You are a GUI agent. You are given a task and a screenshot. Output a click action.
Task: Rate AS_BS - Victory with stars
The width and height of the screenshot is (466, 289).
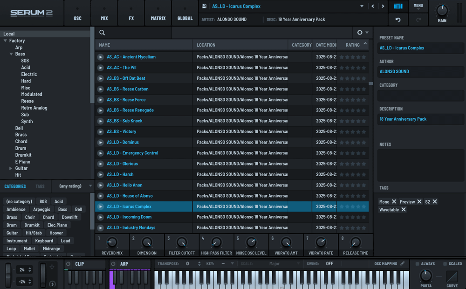(353, 132)
